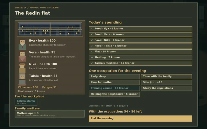Toggle Flat rent 18 kronor

(140, 52)
